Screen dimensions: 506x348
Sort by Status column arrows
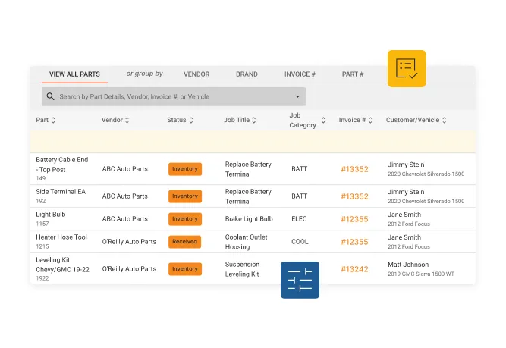pos(191,120)
